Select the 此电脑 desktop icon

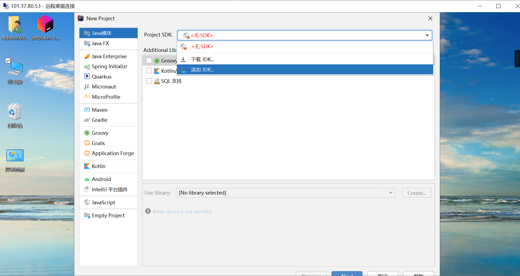pyautogui.click(x=15, y=71)
